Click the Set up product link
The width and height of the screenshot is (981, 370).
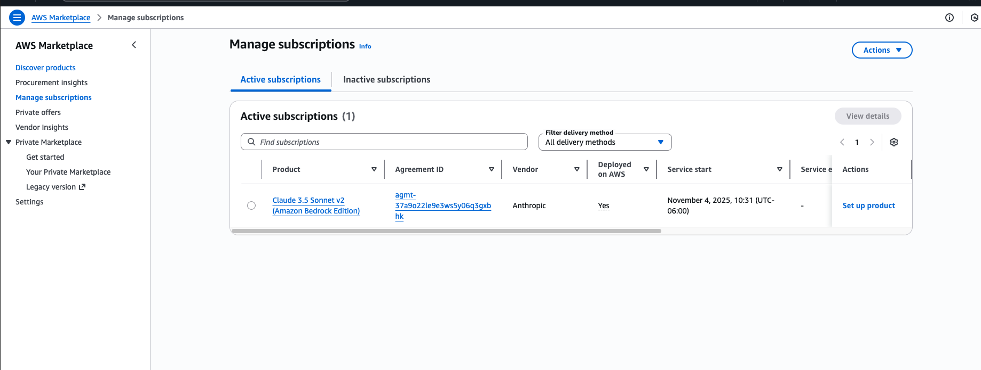[868, 205]
